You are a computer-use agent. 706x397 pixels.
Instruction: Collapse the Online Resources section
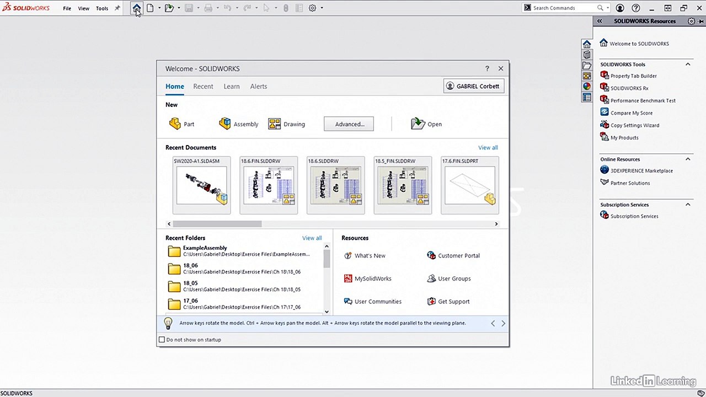pos(688,159)
